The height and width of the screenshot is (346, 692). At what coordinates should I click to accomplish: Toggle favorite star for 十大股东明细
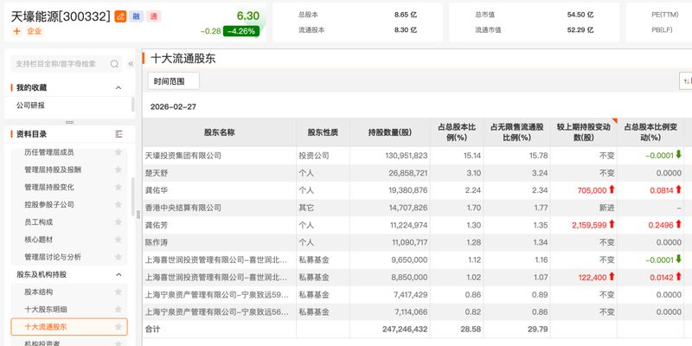(x=119, y=310)
